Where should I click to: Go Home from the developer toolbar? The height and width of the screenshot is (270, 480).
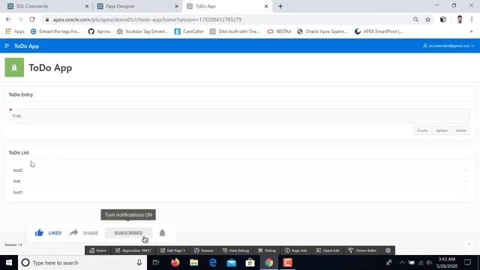point(98,250)
